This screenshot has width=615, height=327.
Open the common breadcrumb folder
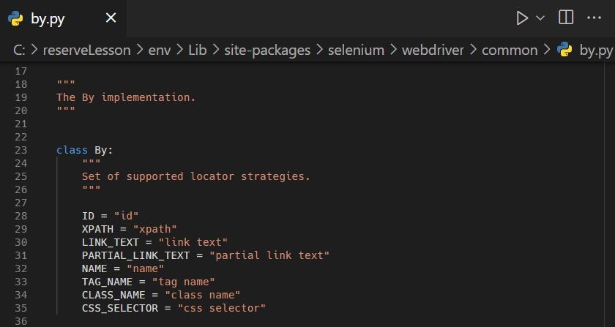pos(510,50)
